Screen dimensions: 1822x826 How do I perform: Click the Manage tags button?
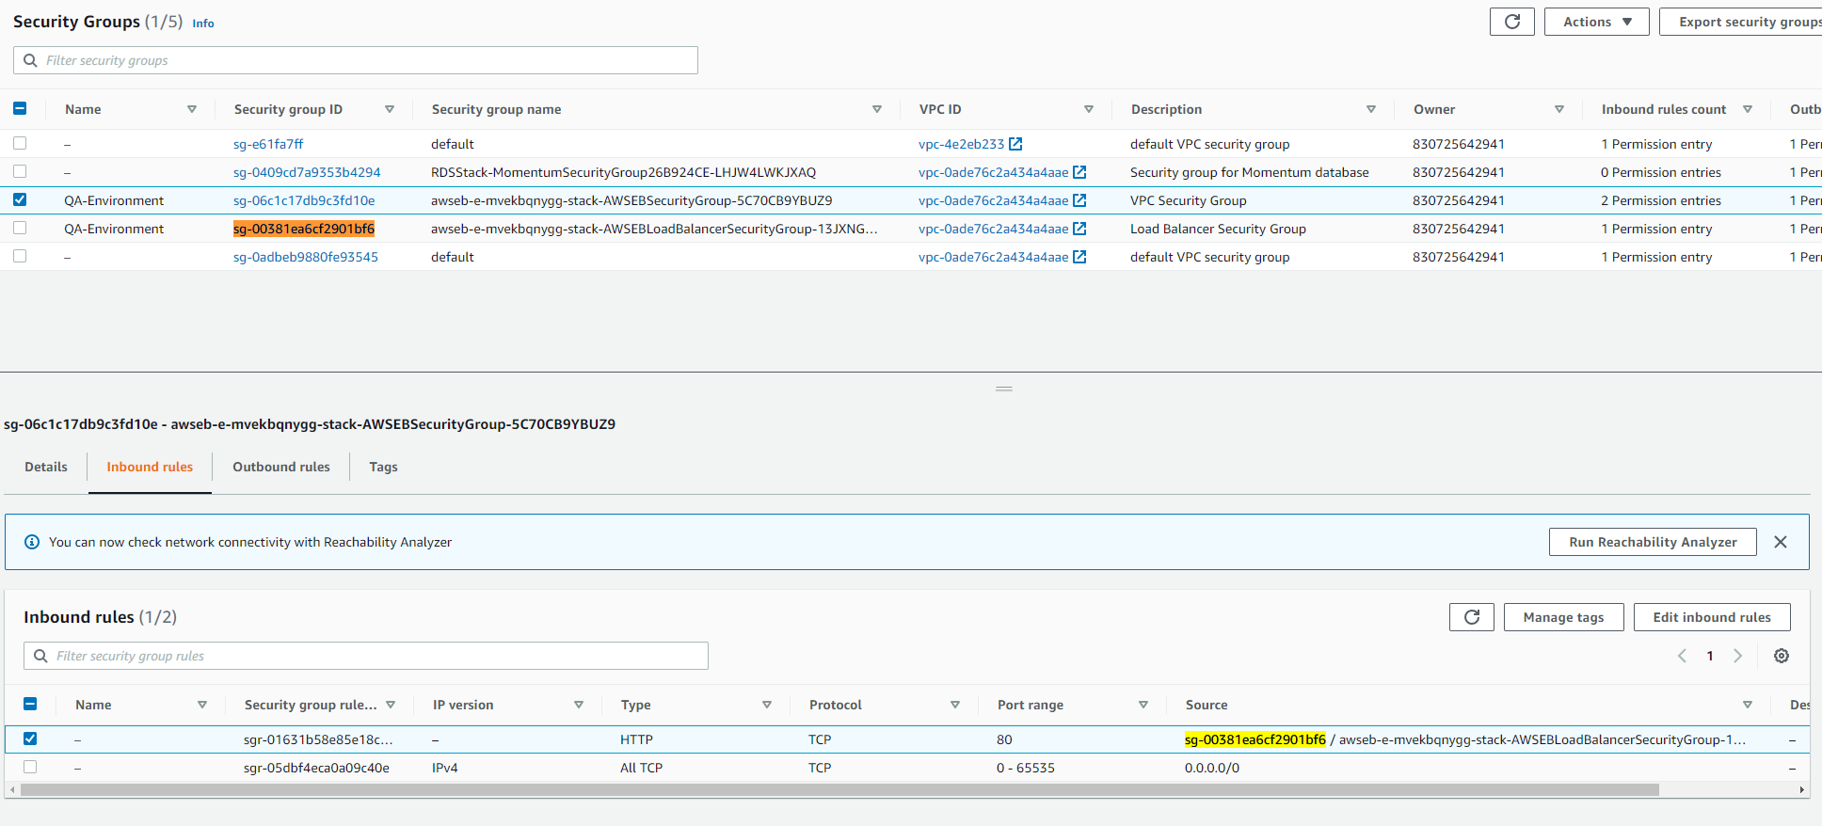click(1563, 617)
